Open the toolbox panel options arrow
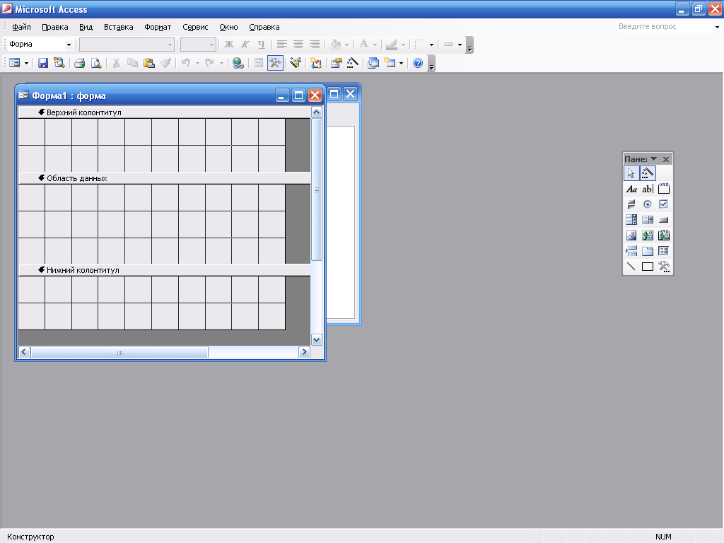 click(x=653, y=159)
